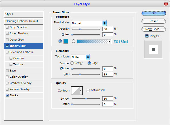Open Blending Options: Default section
The width and height of the screenshot is (170, 125).
click(22, 21)
